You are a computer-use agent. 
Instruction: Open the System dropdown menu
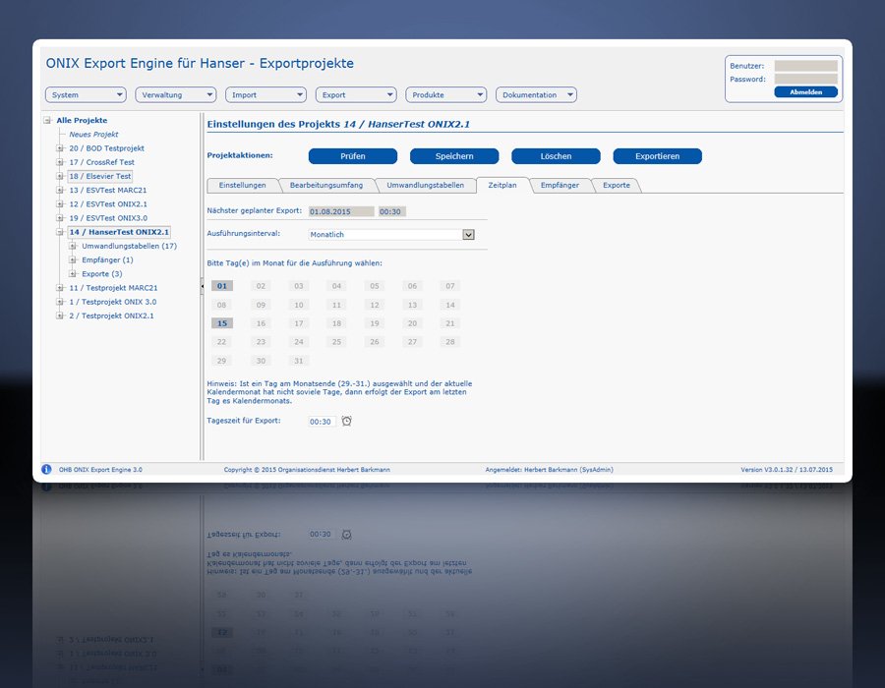86,94
